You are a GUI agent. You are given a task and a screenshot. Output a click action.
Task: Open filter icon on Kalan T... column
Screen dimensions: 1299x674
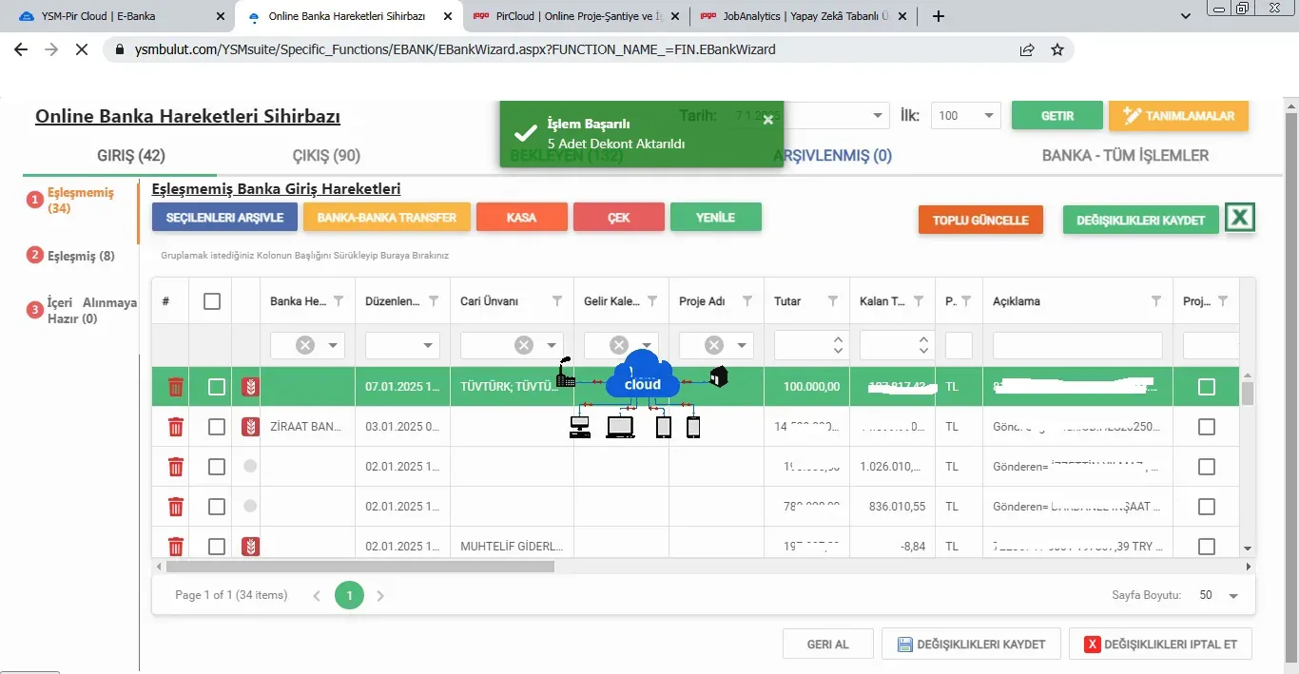919,301
